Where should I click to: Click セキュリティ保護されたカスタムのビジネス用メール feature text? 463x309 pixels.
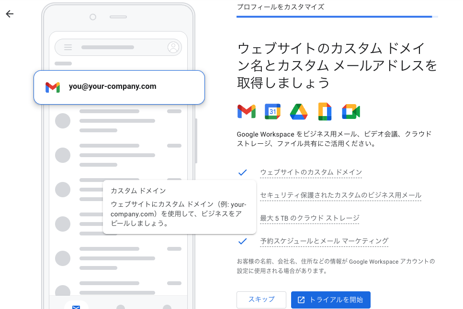(341, 195)
